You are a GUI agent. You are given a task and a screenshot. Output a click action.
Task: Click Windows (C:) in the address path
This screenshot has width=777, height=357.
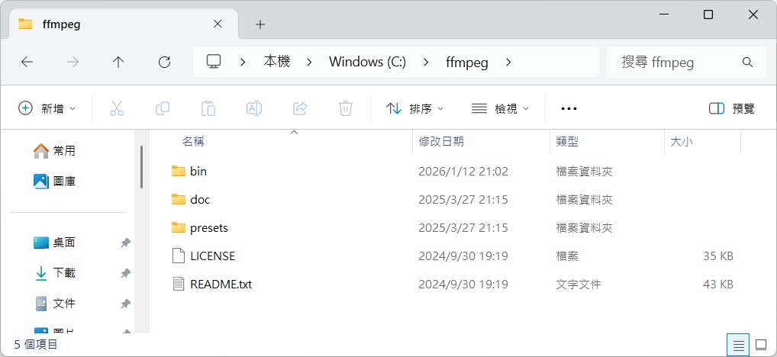[367, 63]
